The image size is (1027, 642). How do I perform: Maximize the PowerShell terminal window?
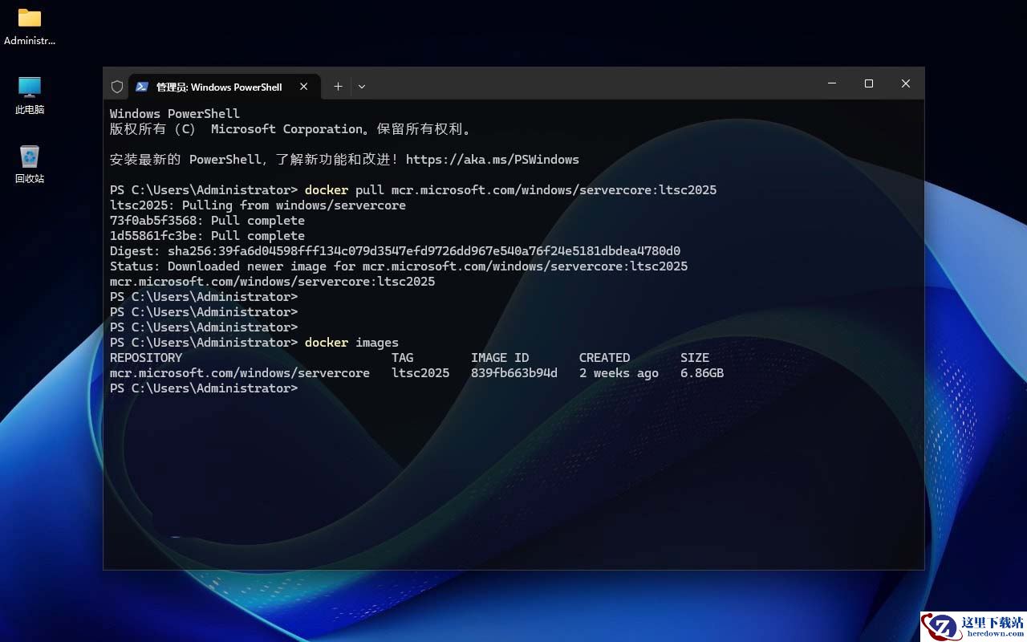869,83
